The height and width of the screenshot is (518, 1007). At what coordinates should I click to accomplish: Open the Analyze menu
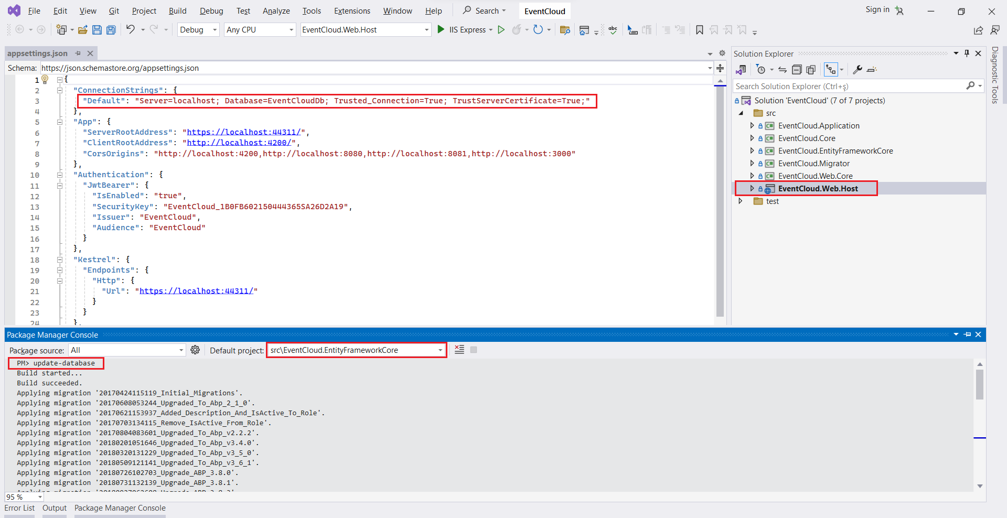pos(276,11)
